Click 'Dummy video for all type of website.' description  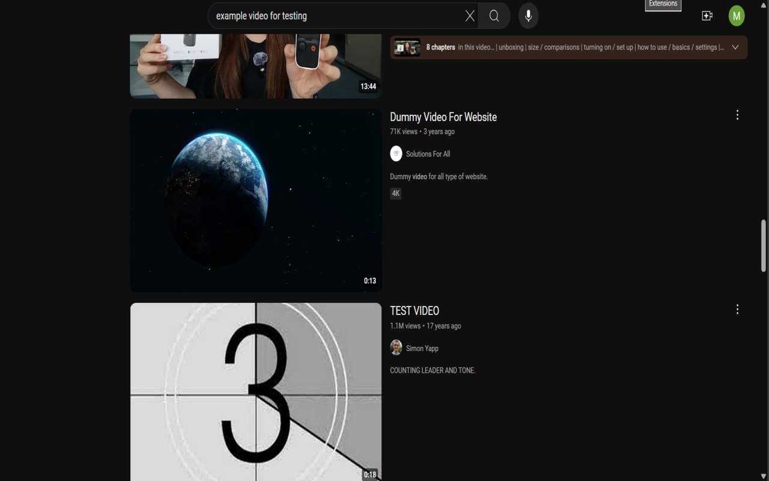(x=439, y=177)
